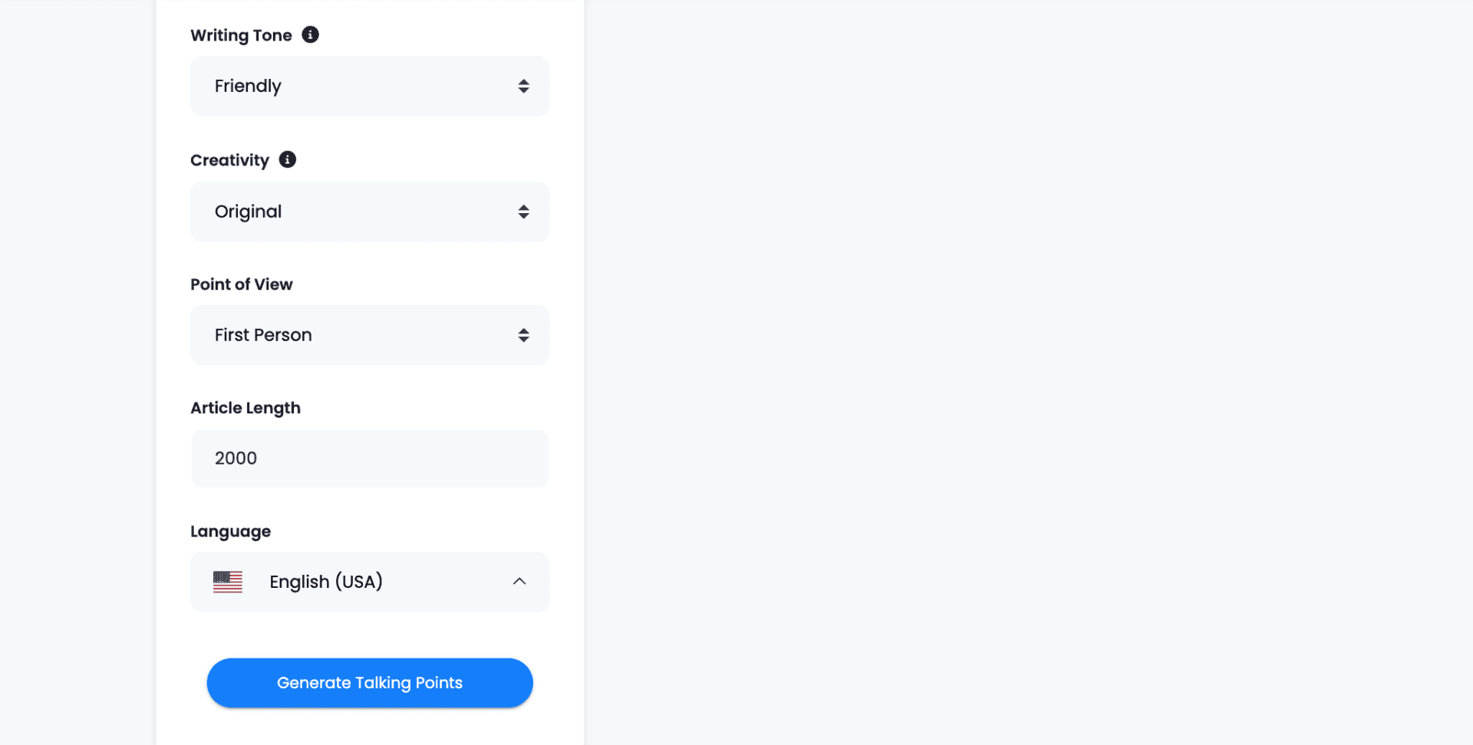
Task: Click the Point of View label
Action: 241,284
